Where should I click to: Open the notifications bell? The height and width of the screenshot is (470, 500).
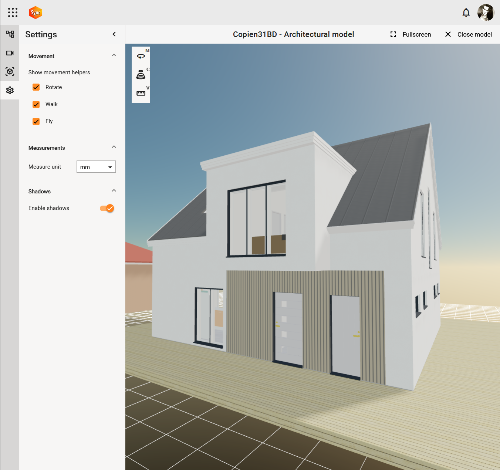[466, 13]
